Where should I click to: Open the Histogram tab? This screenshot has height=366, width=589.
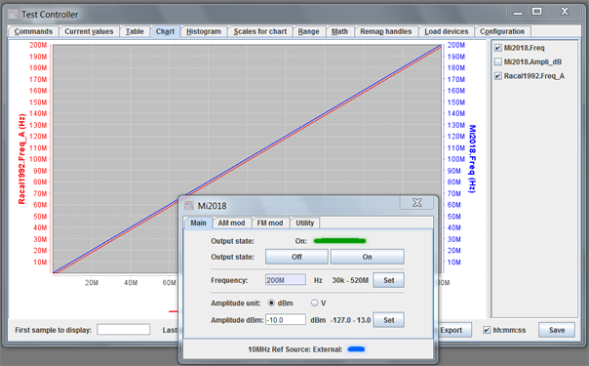pos(204,31)
